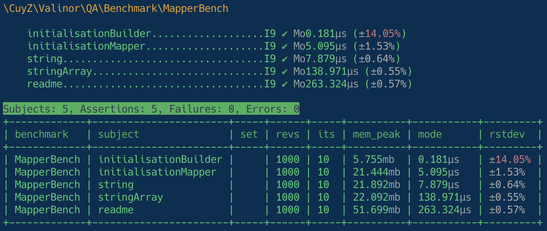Click the red ±14.05% value in the table

510,160
